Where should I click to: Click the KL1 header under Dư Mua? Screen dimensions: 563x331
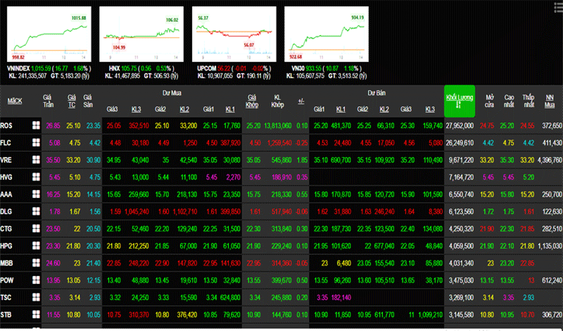230,109
